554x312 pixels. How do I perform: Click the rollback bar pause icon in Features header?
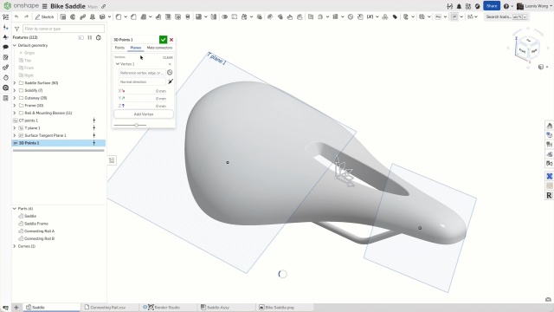coord(90,37)
